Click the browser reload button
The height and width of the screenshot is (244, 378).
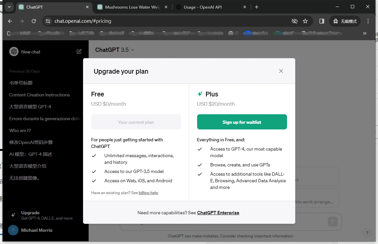(x=34, y=21)
